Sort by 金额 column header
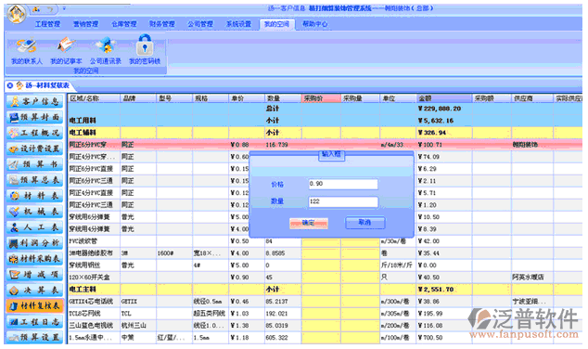The image size is (588, 349). click(x=444, y=98)
